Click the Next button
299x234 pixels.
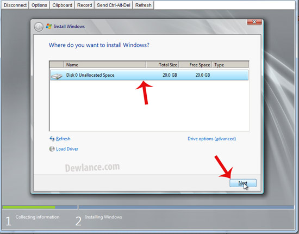coord(243,183)
